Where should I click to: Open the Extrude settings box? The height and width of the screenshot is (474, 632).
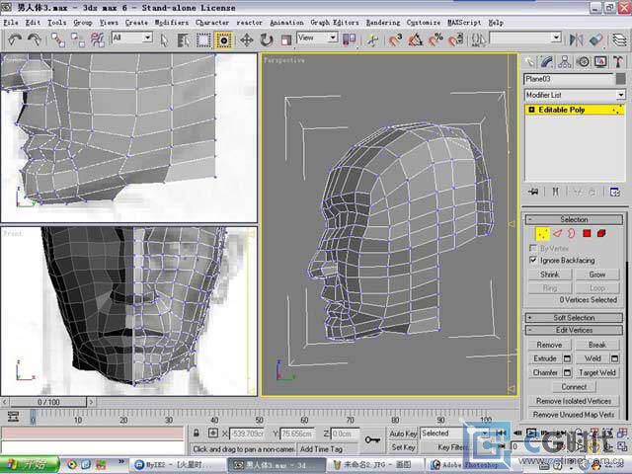pos(567,358)
